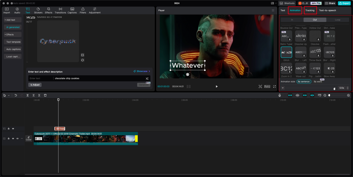The height and width of the screenshot is (177, 353).
Task: Toggle the linkage icon in timeline toolbar
Action: 305,95
